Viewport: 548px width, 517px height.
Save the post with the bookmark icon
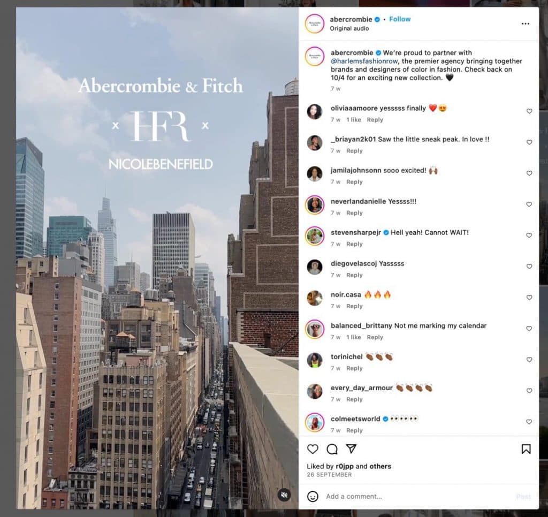click(526, 449)
